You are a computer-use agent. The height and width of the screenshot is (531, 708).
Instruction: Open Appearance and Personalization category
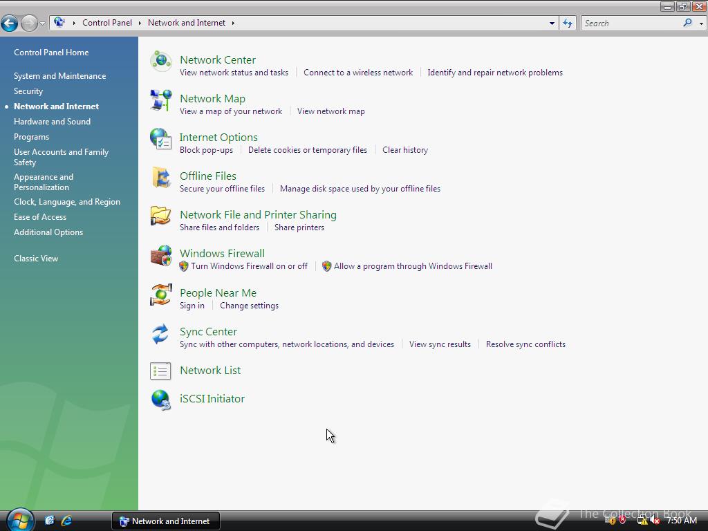click(x=44, y=182)
